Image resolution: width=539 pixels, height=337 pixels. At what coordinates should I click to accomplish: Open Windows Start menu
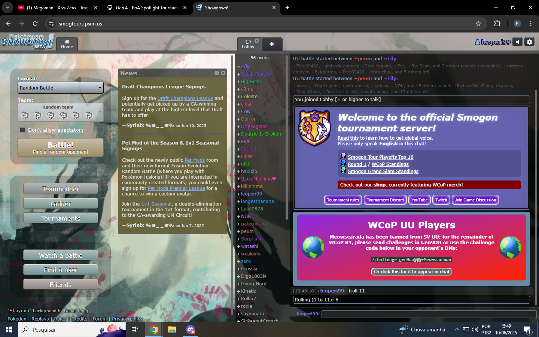coord(9,330)
